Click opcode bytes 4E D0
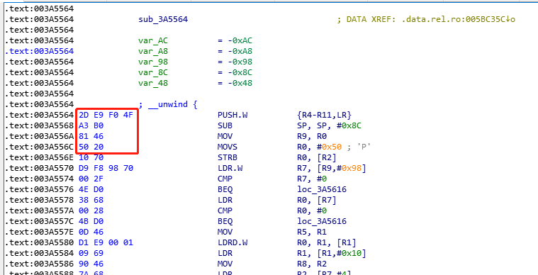The image size is (538, 275). (91, 190)
